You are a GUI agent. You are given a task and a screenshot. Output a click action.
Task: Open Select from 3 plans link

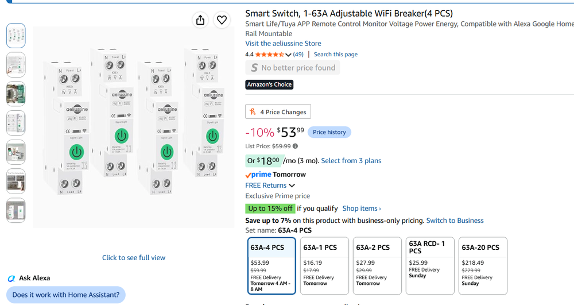[351, 161]
